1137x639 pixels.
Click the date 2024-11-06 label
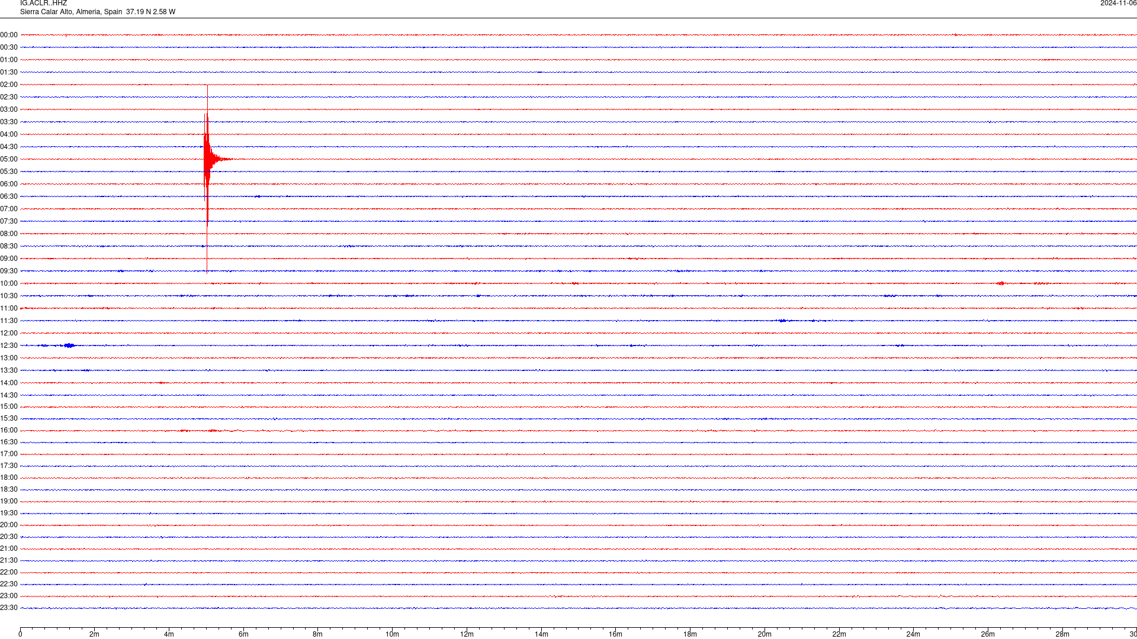pos(1118,4)
